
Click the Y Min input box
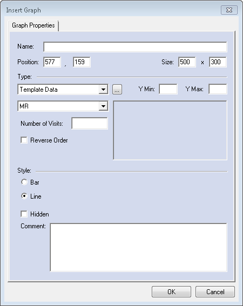tap(168, 89)
